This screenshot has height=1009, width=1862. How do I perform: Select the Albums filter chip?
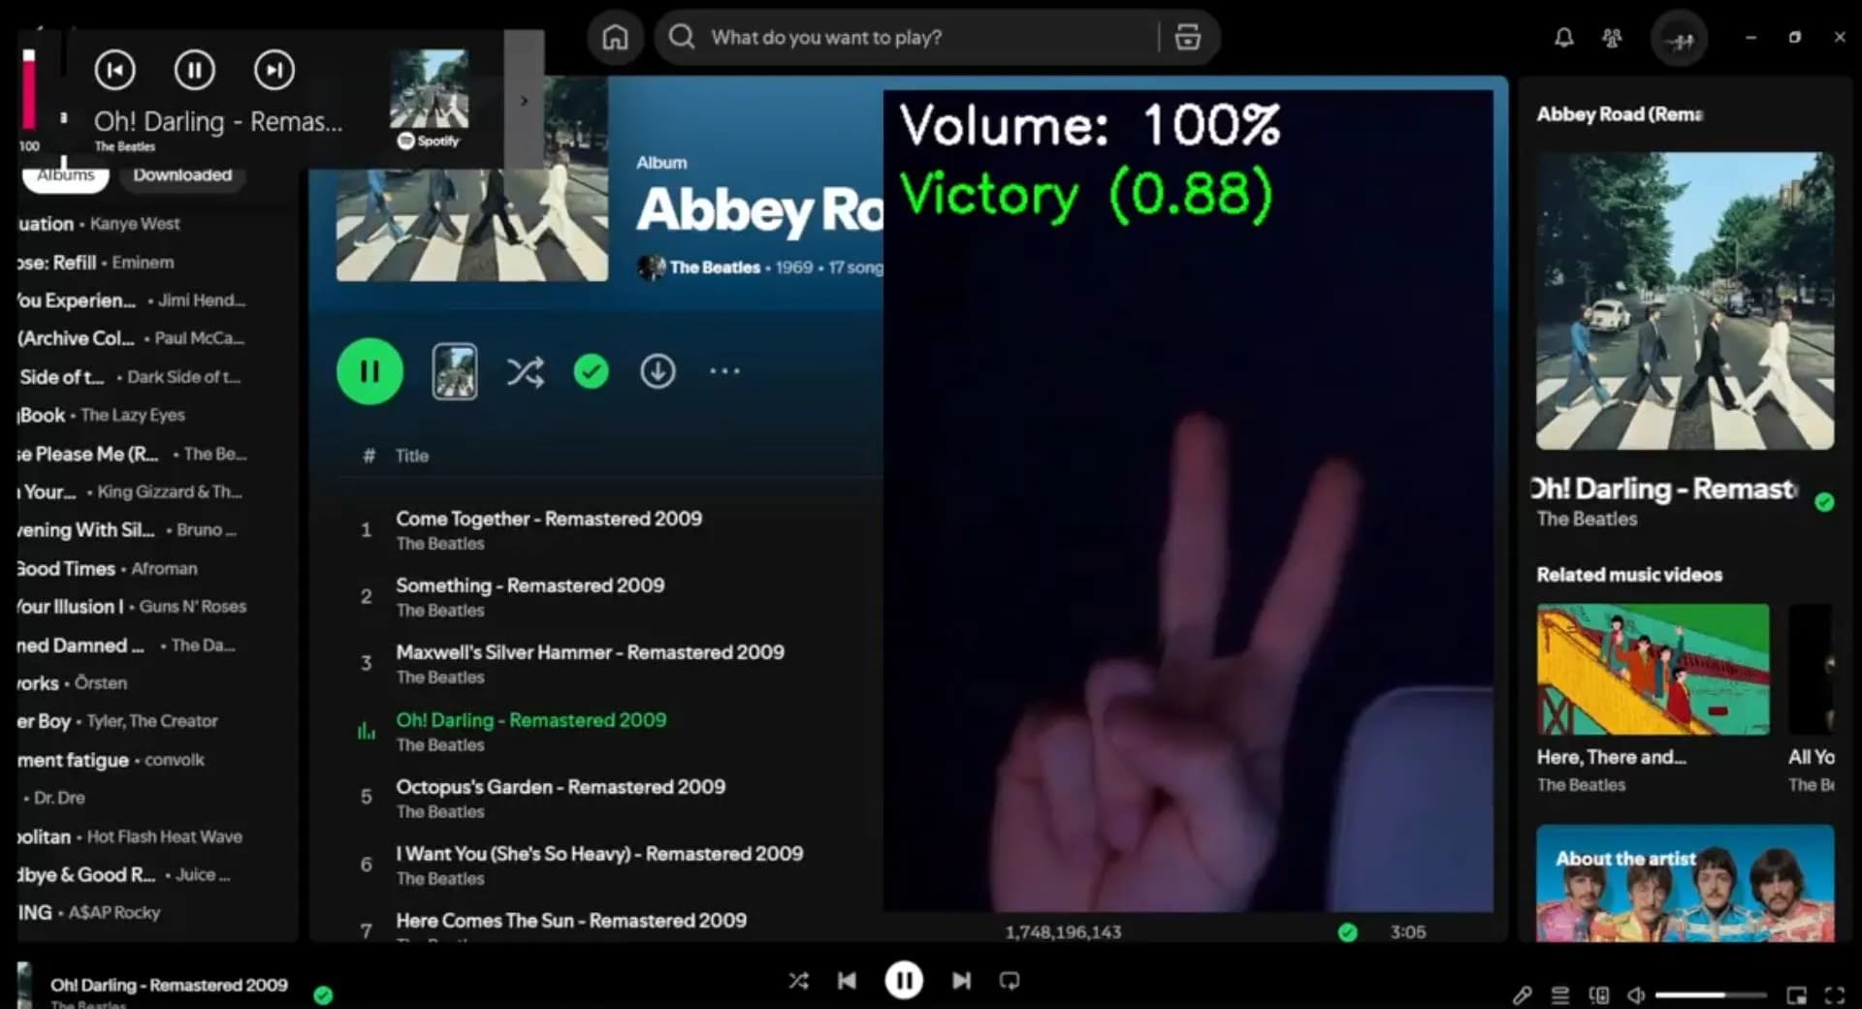pyautogui.click(x=66, y=175)
